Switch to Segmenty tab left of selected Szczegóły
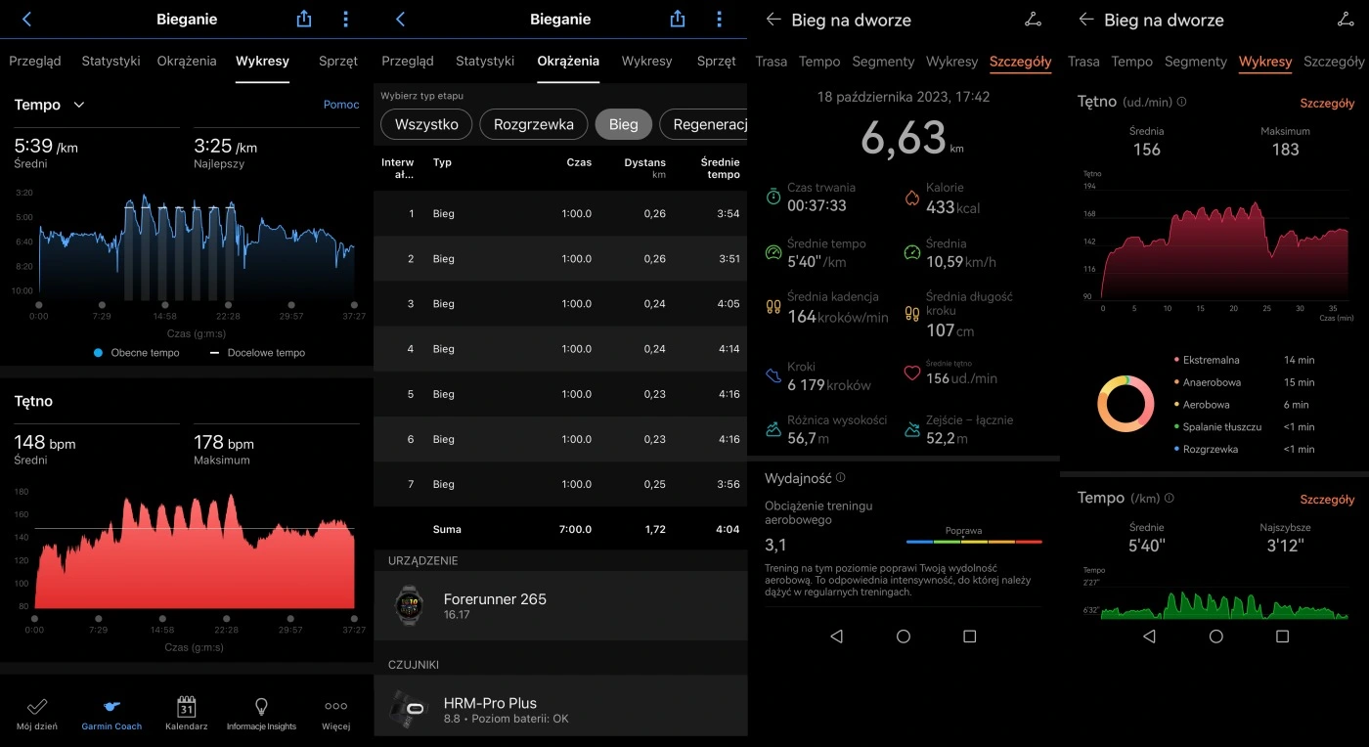The image size is (1369, 747). pos(883,62)
